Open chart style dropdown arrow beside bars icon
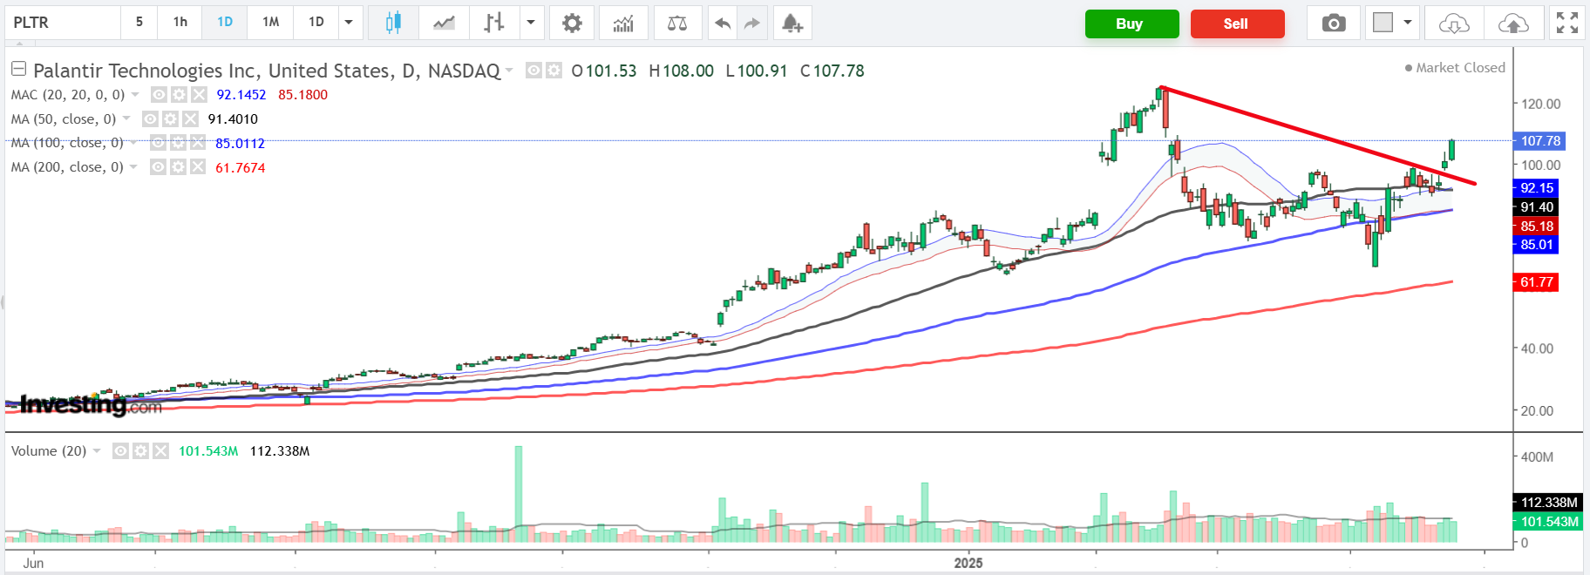Image resolution: width=1590 pixels, height=575 pixels. point(530,23)
